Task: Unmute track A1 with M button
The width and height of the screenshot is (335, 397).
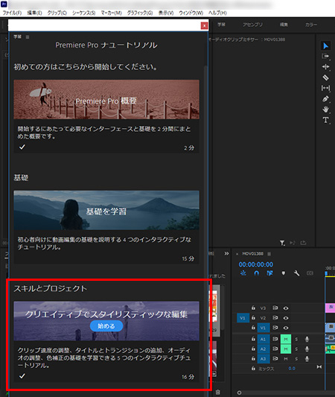Action: [x=286, y=339]
